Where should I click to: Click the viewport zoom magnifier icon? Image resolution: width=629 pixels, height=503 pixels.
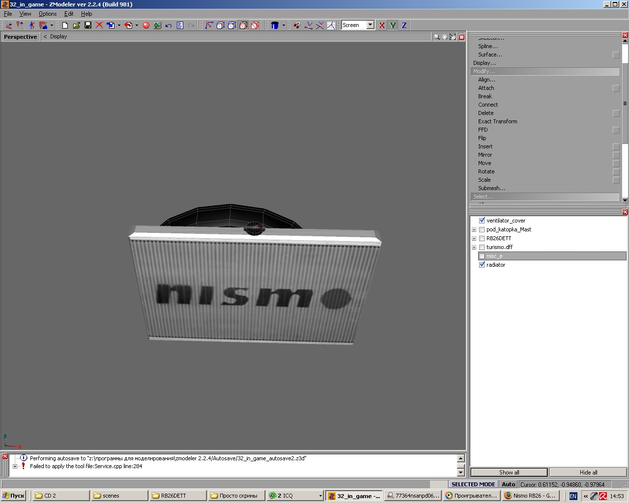436,37
